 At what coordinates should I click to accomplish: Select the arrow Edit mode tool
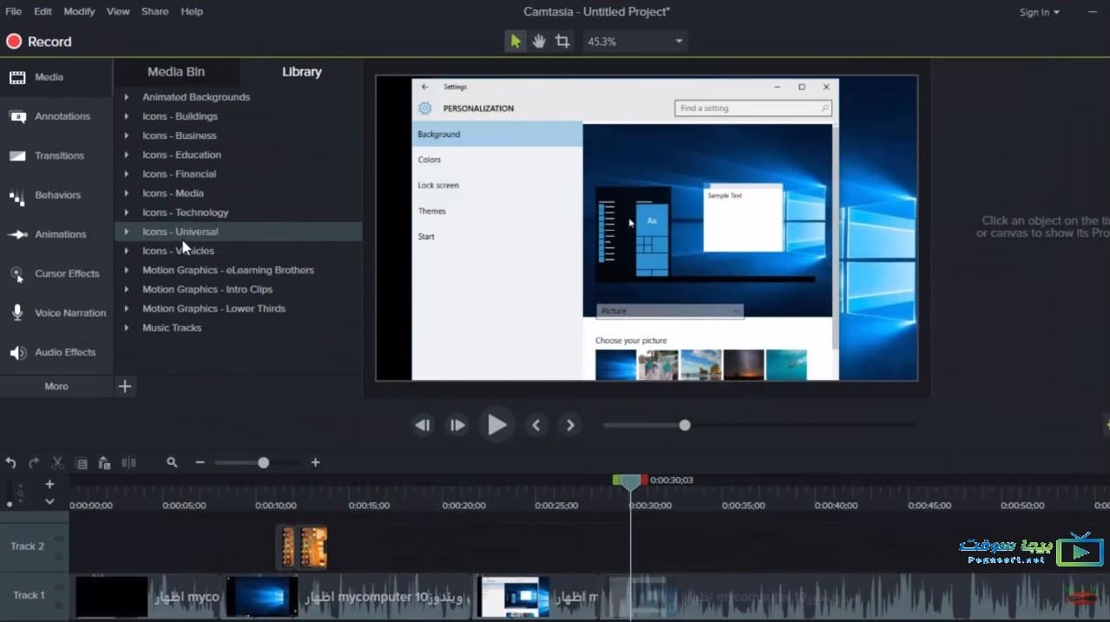(x=516, y=41)
